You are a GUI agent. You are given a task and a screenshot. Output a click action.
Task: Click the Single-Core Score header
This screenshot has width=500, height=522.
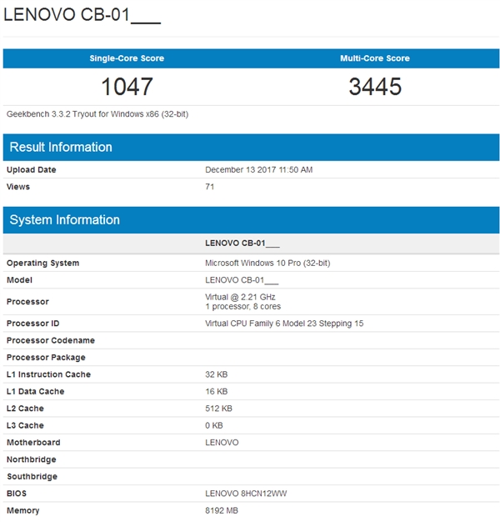127,58
